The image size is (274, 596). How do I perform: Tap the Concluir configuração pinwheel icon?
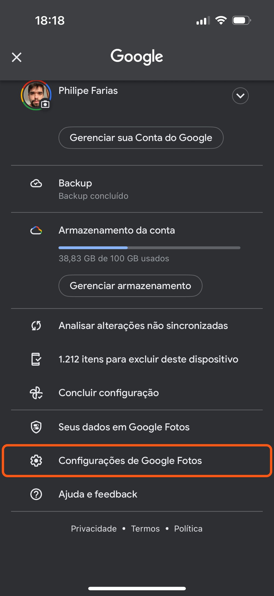[36, 393]
